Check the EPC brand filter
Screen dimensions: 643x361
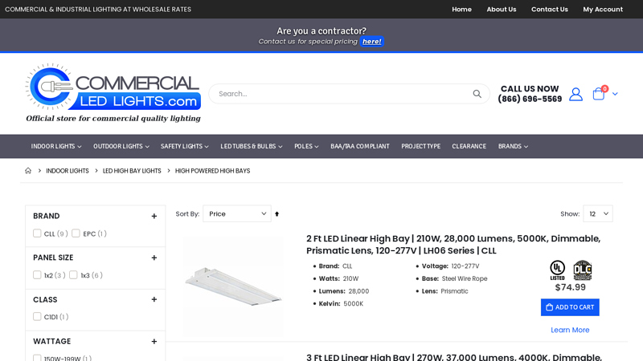tap(76, 233)
